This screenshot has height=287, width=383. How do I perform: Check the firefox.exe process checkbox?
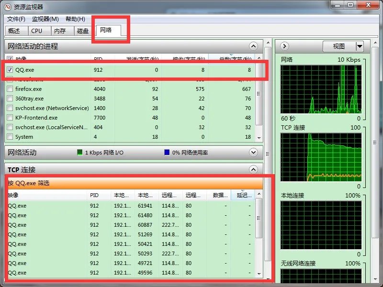tap(11, 89)
